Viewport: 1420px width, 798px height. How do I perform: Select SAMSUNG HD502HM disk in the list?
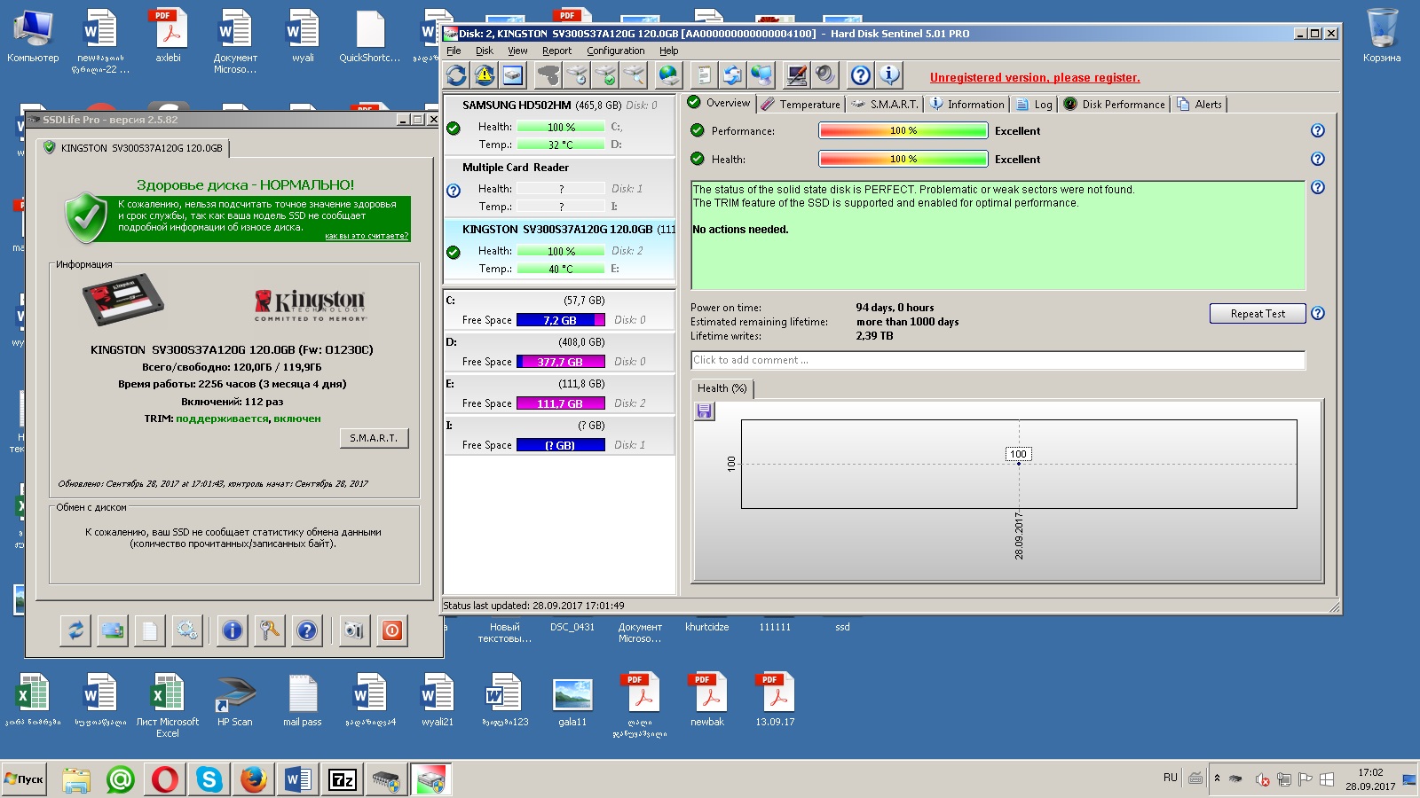click(559, 124)
